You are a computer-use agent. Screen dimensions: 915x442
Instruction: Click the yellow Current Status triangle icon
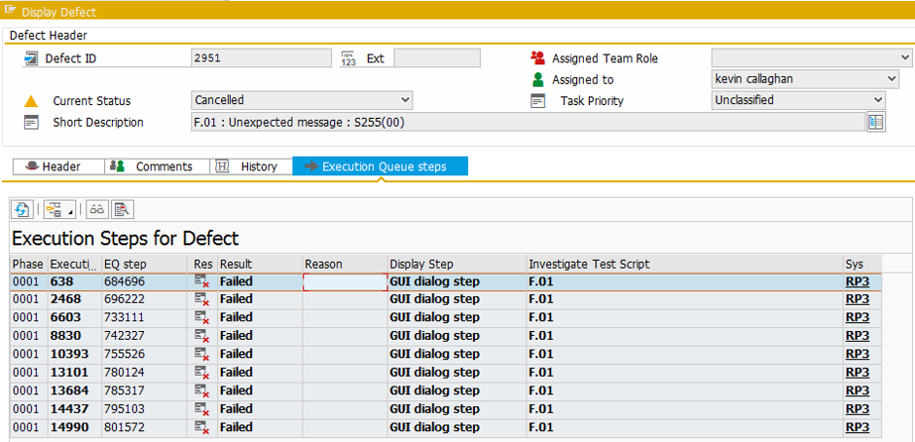31,101
